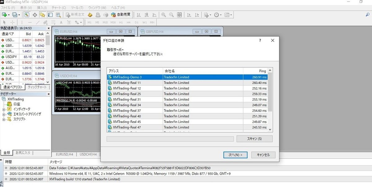Open the periodicity clock dropdown
The width and height of the screenshot is (372, 187).
click(218, 15)
